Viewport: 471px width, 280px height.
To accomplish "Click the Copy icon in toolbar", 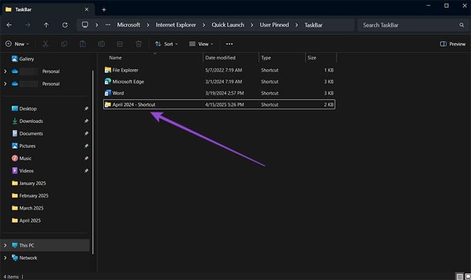I will click(x=64, y=44).
